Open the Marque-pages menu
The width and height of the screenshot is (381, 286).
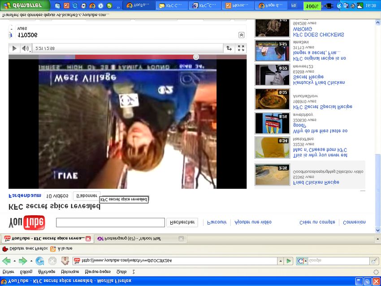pyautogui.click(x=98, y=272)
